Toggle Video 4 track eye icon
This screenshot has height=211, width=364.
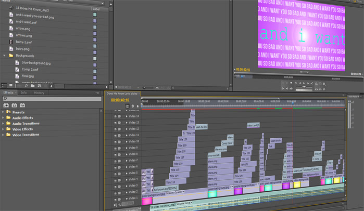tap(115, 180)
